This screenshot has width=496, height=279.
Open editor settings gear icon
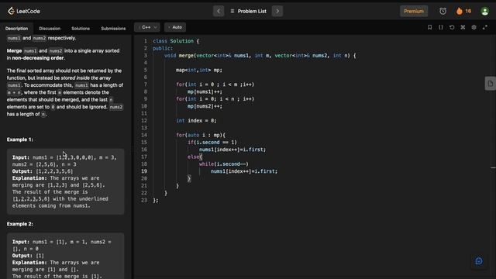(474, 27)
